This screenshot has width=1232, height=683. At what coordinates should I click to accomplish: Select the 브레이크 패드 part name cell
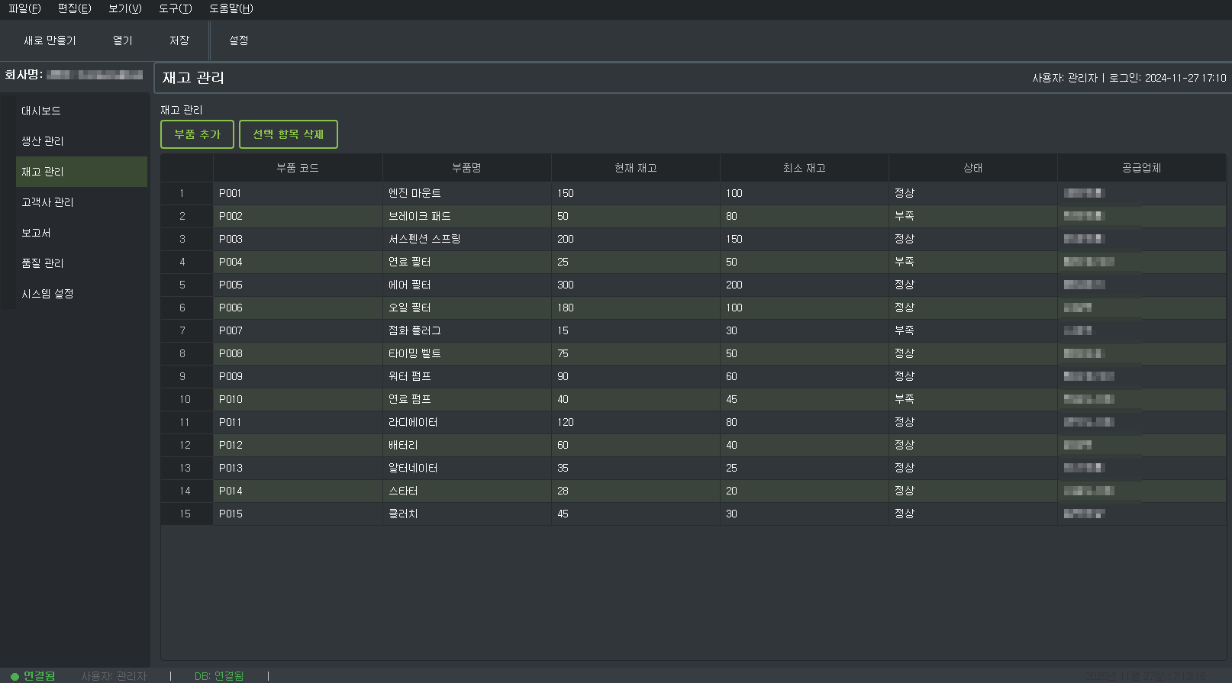[x=420, y=216]
